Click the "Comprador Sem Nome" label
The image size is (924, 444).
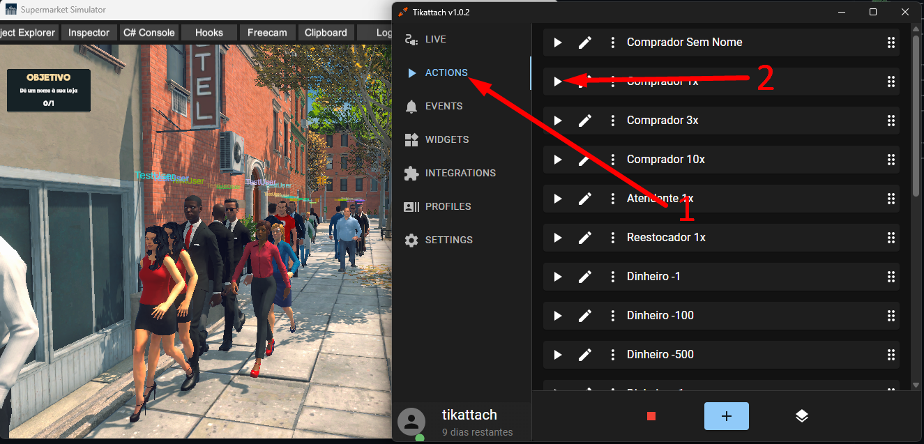coord(684,43)
